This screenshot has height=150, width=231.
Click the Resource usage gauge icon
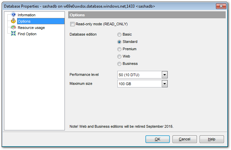(x=13, y=28)
